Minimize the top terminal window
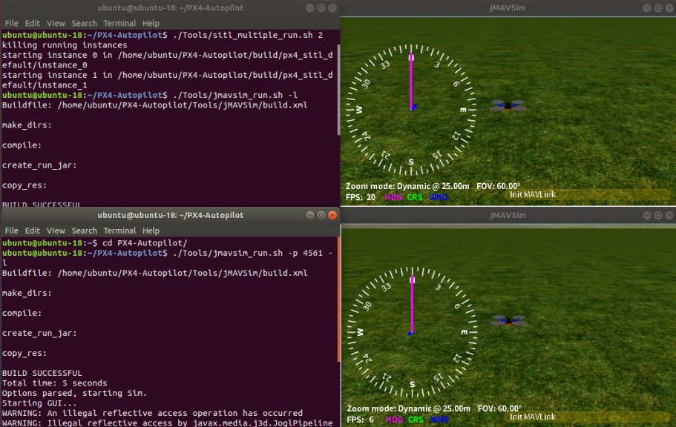The height and width of the screenshot is (427, 676). pos(310,7)
